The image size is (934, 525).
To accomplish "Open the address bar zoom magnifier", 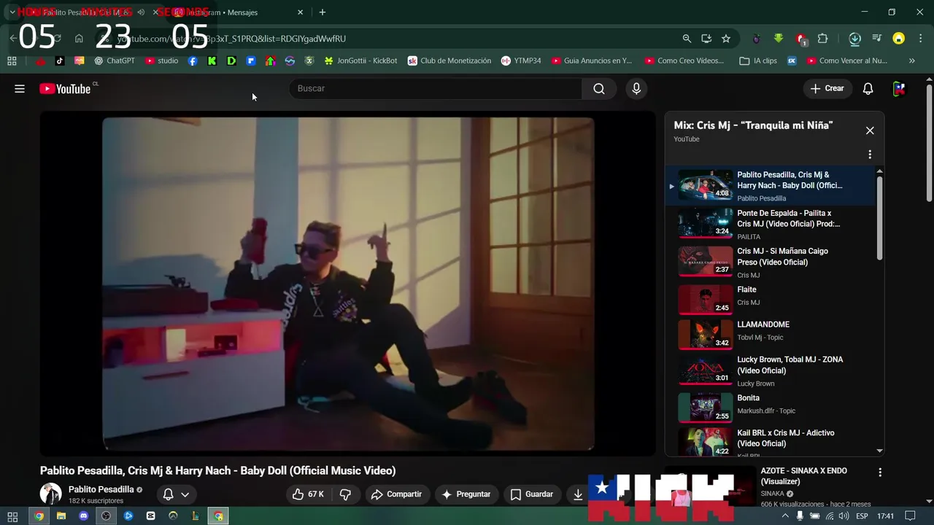I will tap(687, 39).
